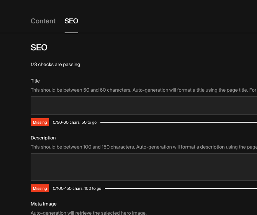257x215 pixels.
Task: Click the SEO section heading
Action: [x=39, y=47]
